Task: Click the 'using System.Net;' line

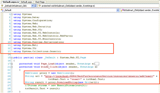Action: 26,45
